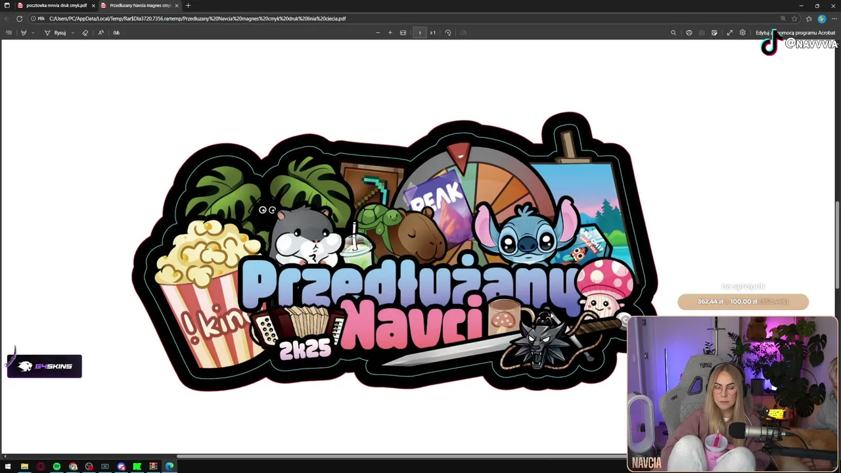The image size is (841, 473).
Task: Click the horizontal scrollbar thumb
Action: pyautogui.click(x=402, y=456)
